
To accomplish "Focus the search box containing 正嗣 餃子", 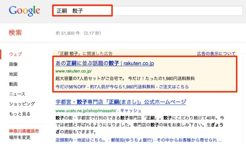I will 148,11.
